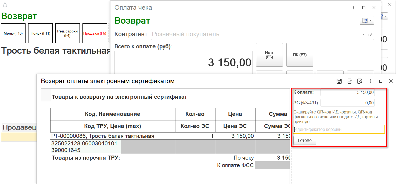The width and height of the screenshot is (396, 184).
Task: Expand the Контрагент dropdown list
Action: click(x=363, y=34)
